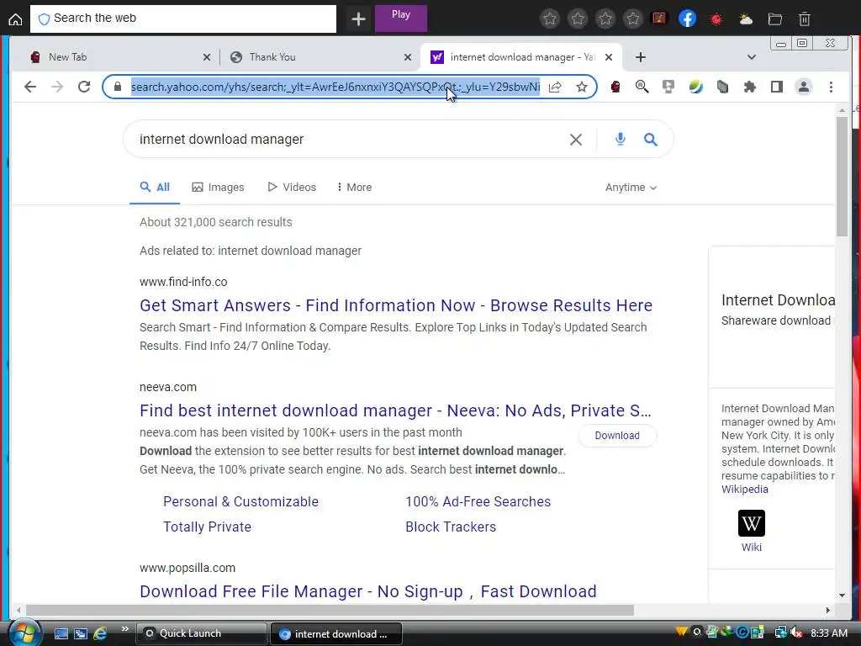Click the gray monitor extension icon
861x646 pixels.
(722, 87)
